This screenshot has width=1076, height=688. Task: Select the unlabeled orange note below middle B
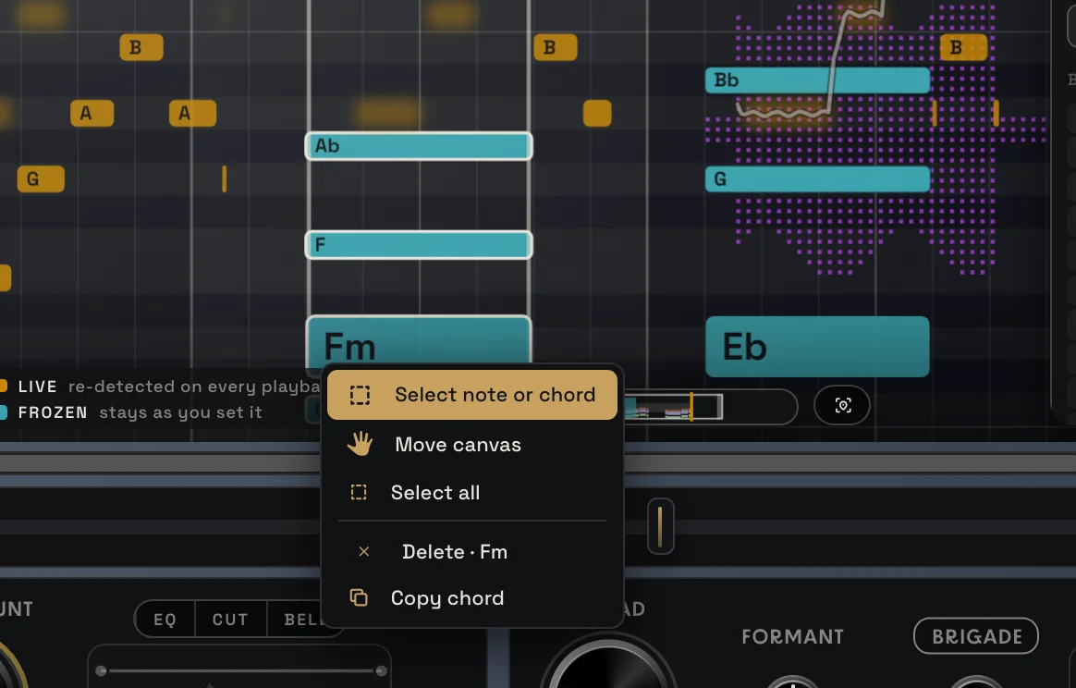coord(597,114)
